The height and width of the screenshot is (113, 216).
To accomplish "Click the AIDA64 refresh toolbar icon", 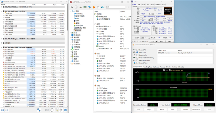I will pos(72,7).
